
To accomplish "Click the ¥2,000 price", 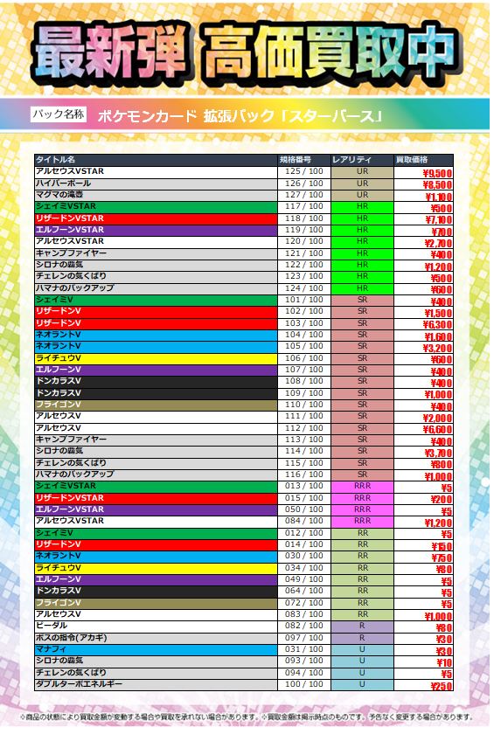I will (x=437, y=418).
